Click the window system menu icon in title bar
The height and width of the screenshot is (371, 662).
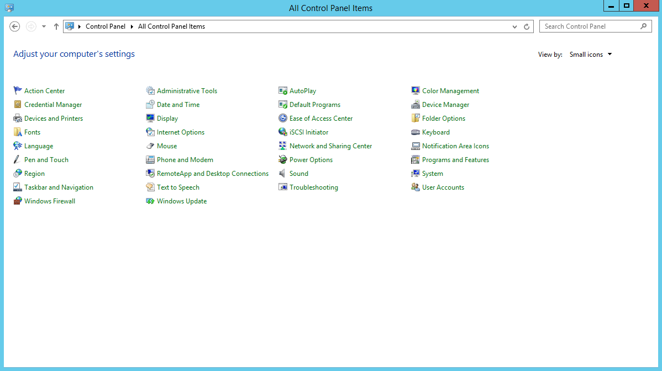(9, 8)
